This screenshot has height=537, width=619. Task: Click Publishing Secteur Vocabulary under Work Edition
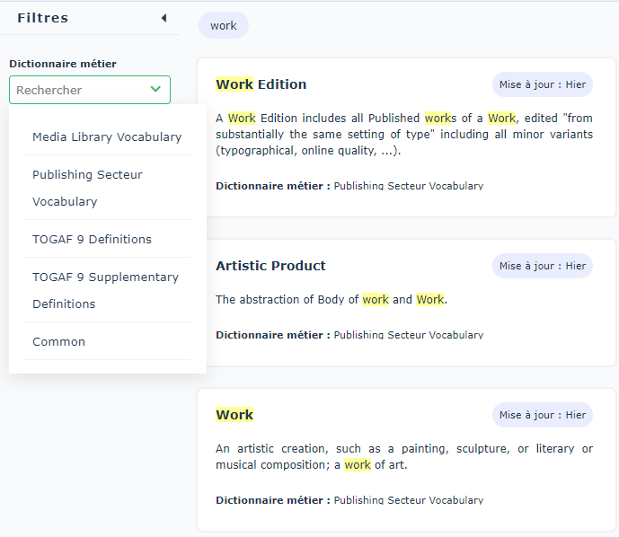pyautogui.click(x=408, y=186)
